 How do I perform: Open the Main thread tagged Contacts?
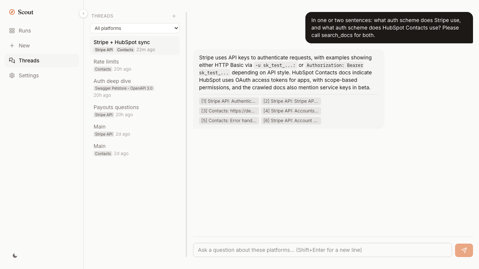[x=135, y=149]
